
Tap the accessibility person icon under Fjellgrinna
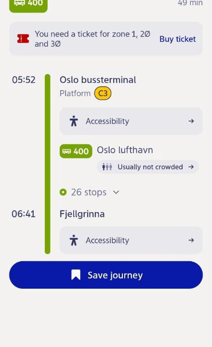(74, 240)
